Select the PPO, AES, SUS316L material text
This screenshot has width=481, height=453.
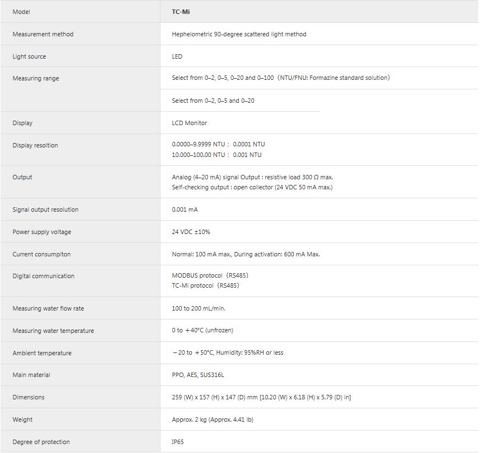tap(198, 375)
